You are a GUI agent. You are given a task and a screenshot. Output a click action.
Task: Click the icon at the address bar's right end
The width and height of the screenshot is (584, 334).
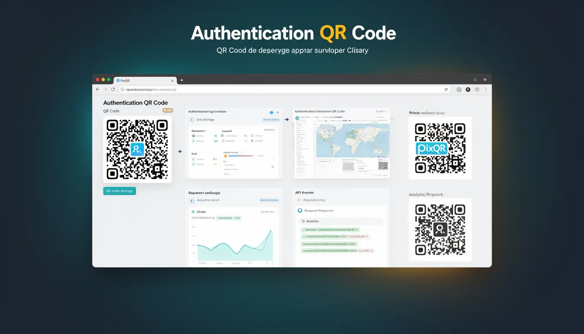pyautogui.click(x=446, y=90)
